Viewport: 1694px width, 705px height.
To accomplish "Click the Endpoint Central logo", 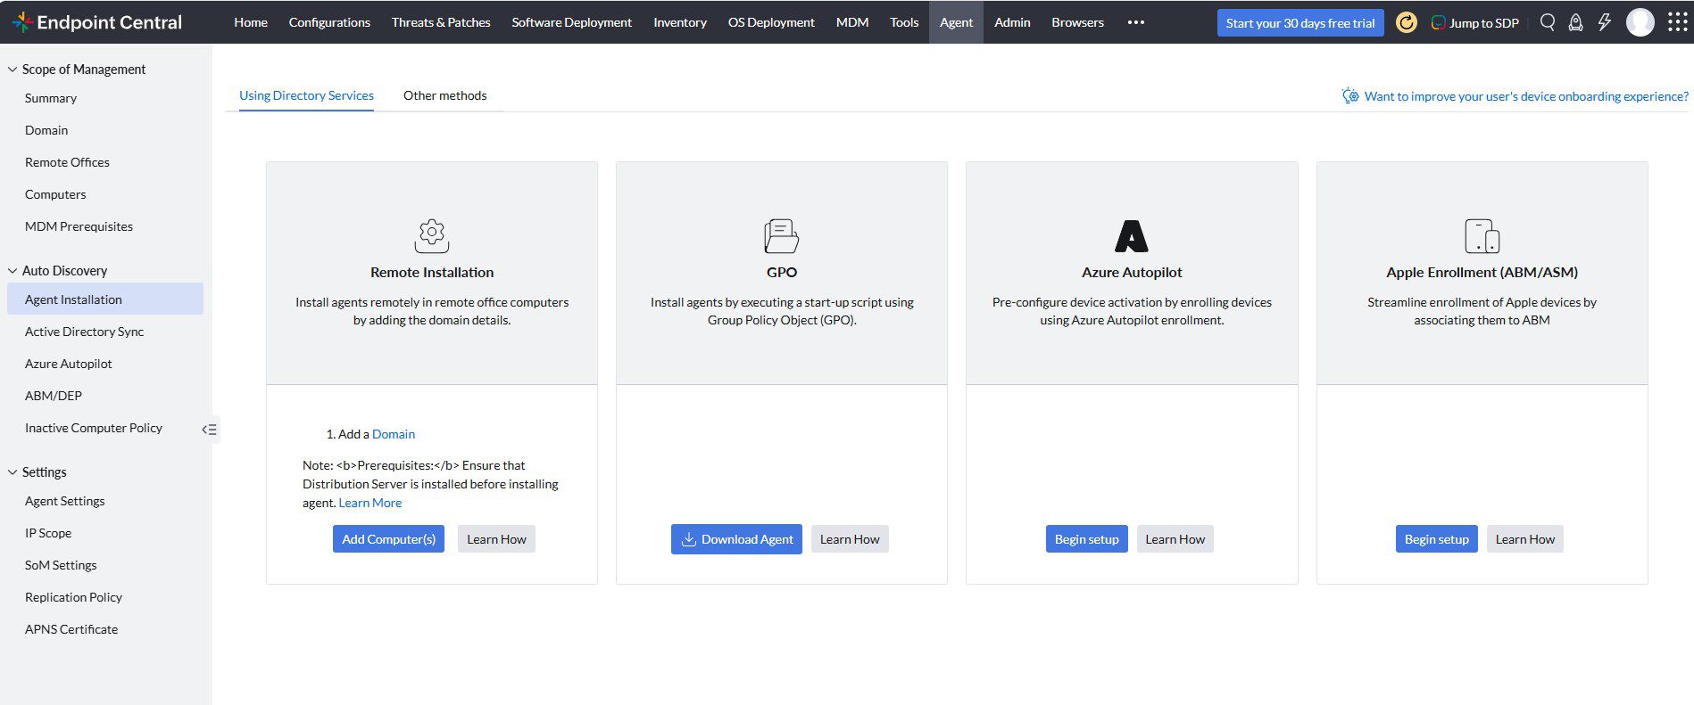I will coord(98,22).
